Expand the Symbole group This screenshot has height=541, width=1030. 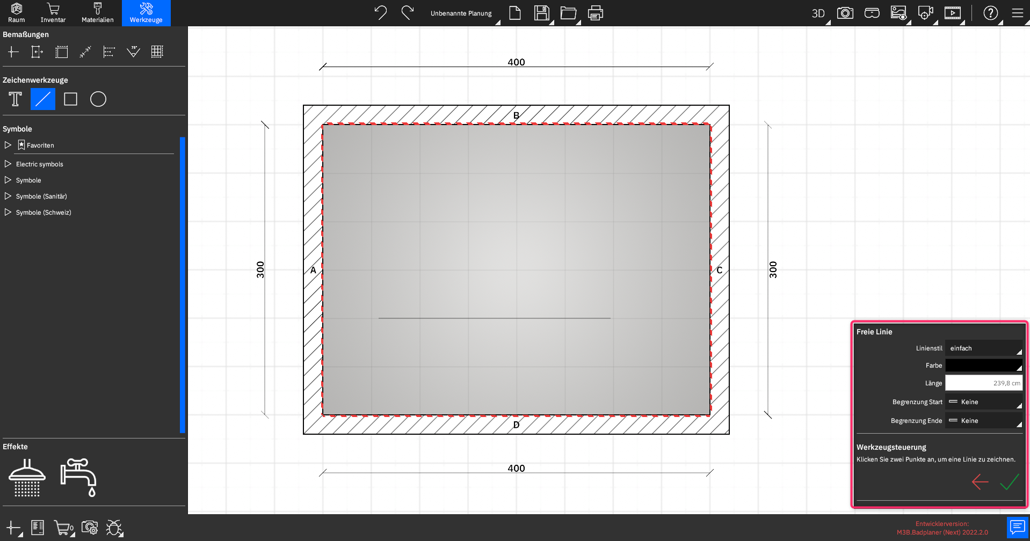8,180
